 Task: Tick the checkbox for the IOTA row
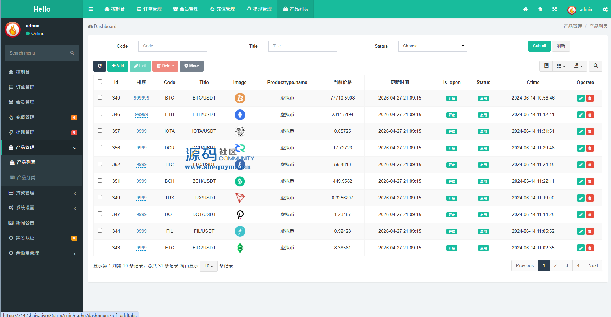100,131
